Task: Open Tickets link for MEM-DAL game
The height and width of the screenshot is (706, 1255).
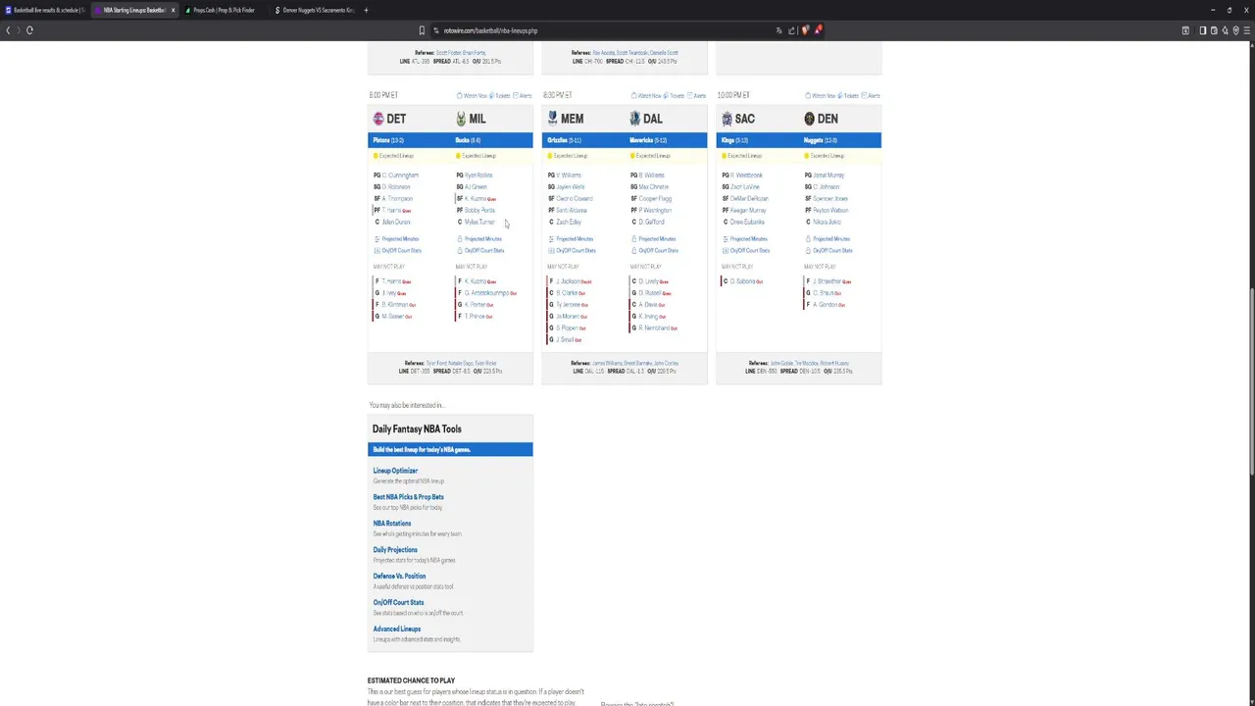Action: [676, 95]
